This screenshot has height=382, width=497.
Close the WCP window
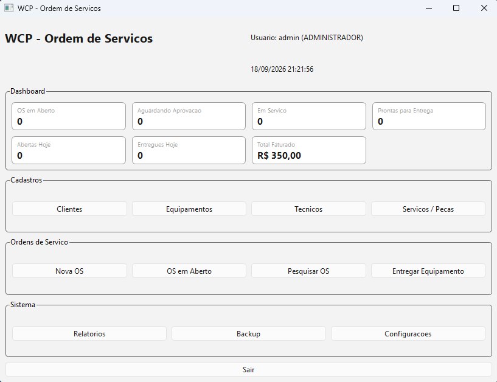click(x=484, y=9)
